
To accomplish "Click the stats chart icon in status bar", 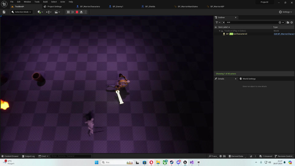I will (251, 156).
